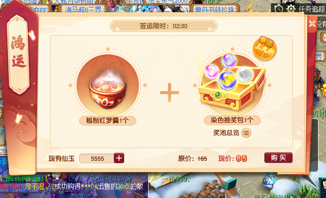Click the 海马超6三界 player name tag
The height and width of the screenshot is (198, 326).
(83, 9)
